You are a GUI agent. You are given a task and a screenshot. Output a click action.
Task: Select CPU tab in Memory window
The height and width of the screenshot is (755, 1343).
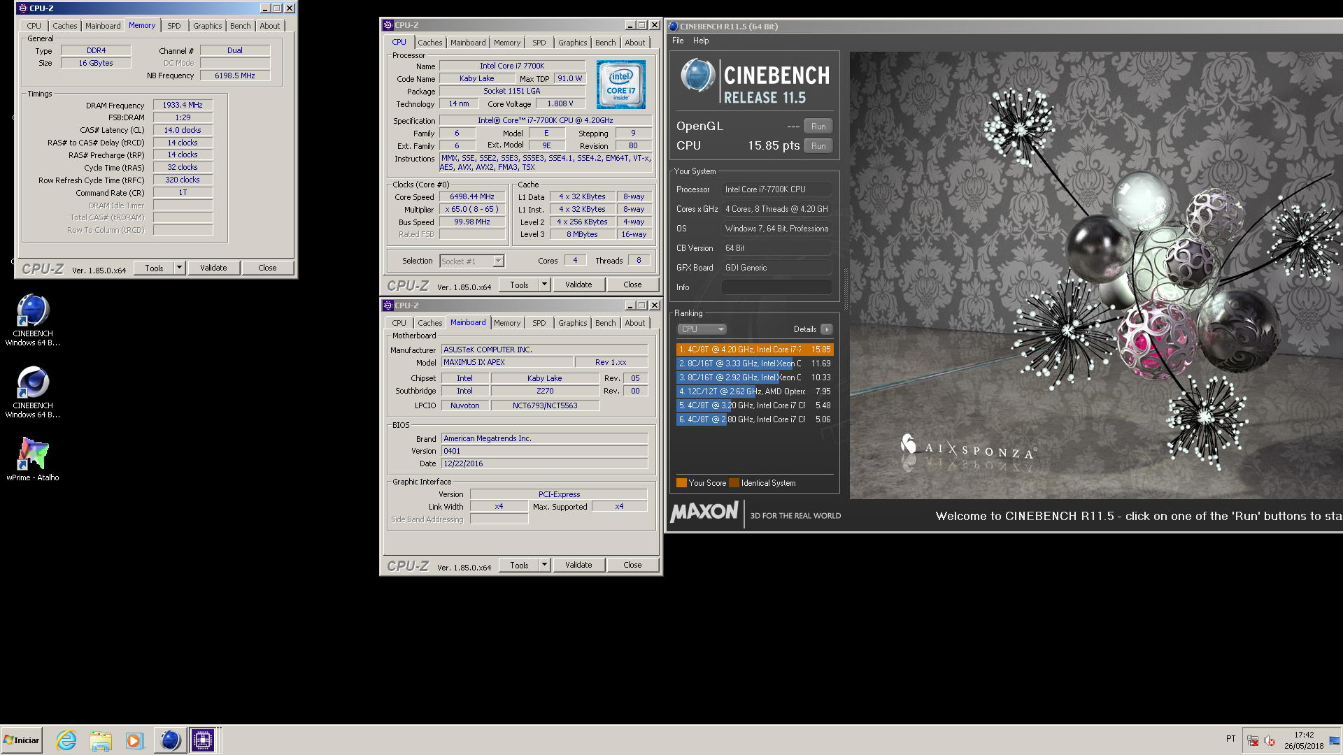[x=34, y=26]
